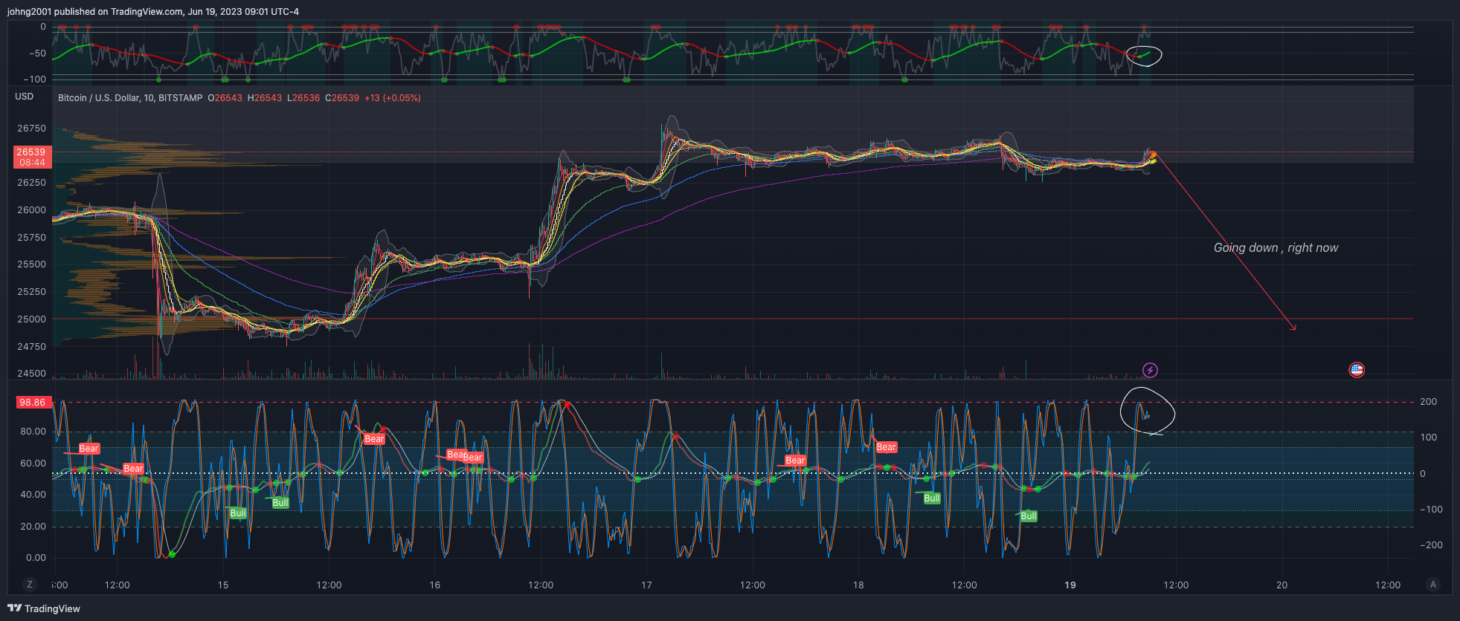This screenshot has width=1460, height=621.
Task: Click the TradingView logo at bottom
Action: (44, 608)
